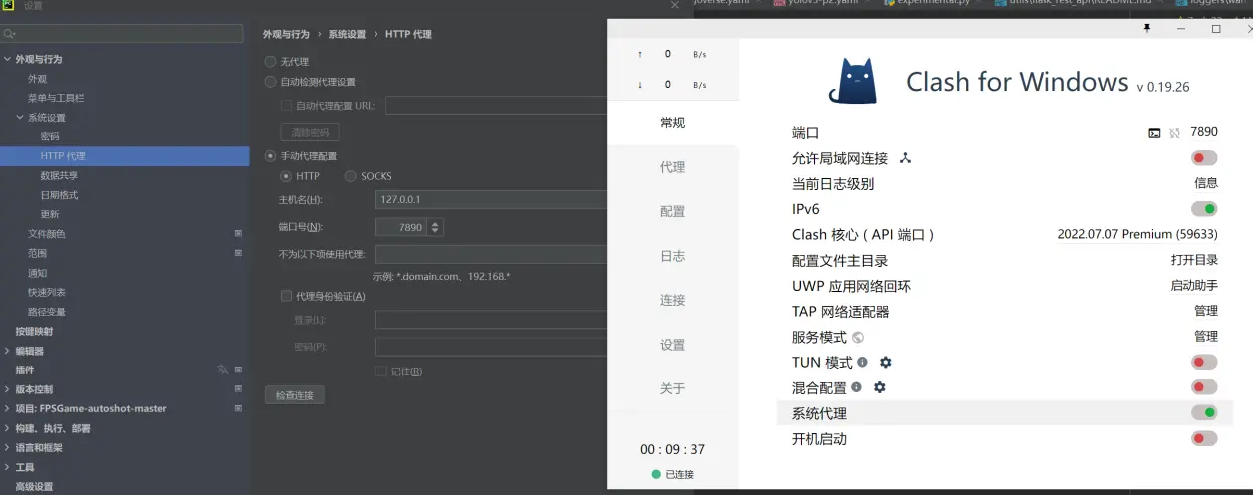1253x495 pixels.
Task: Click 管理 next to TAP 网络适配器
Action: tap(1206, 311)
